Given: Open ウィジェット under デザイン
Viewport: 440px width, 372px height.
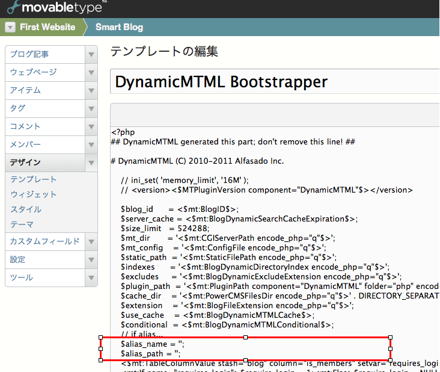Looking at the screenshot, I should (x=34, y=194).
